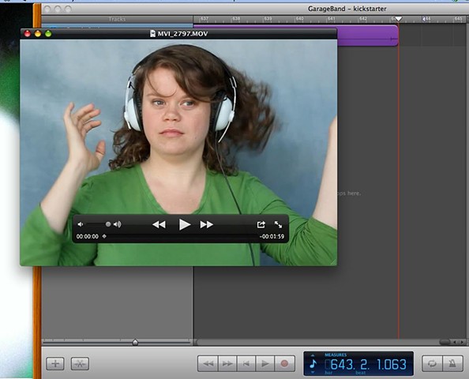Enter fullscreen in QuickTime player
This screenshot has height=379, width=469.
(278, 224)
